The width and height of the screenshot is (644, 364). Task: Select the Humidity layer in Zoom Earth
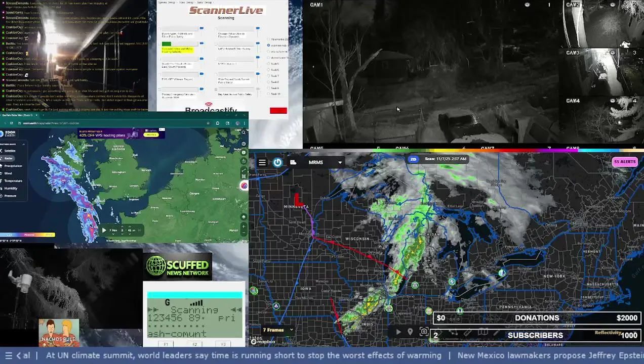coord(9,189)
